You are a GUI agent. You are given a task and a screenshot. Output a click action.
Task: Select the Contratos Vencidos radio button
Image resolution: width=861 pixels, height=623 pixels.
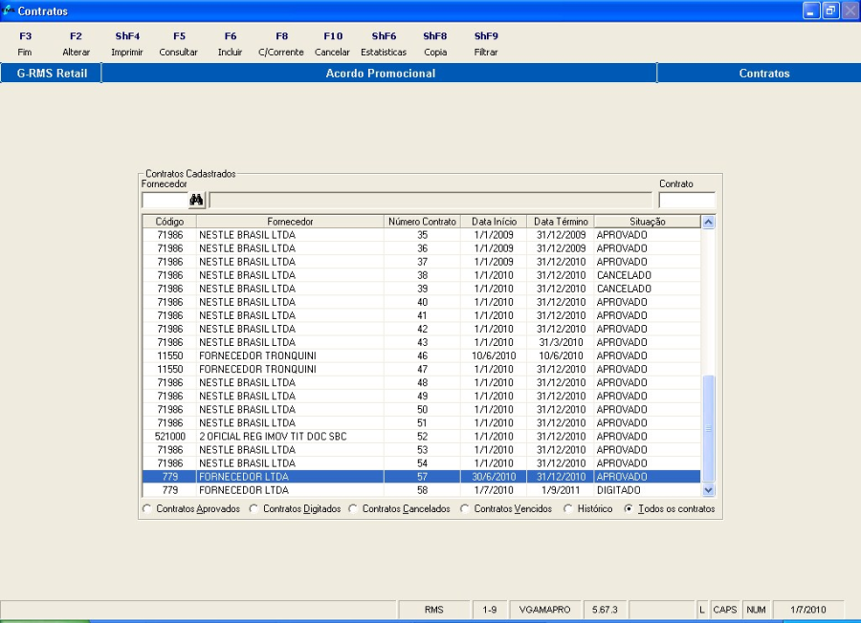coord(465,509)
